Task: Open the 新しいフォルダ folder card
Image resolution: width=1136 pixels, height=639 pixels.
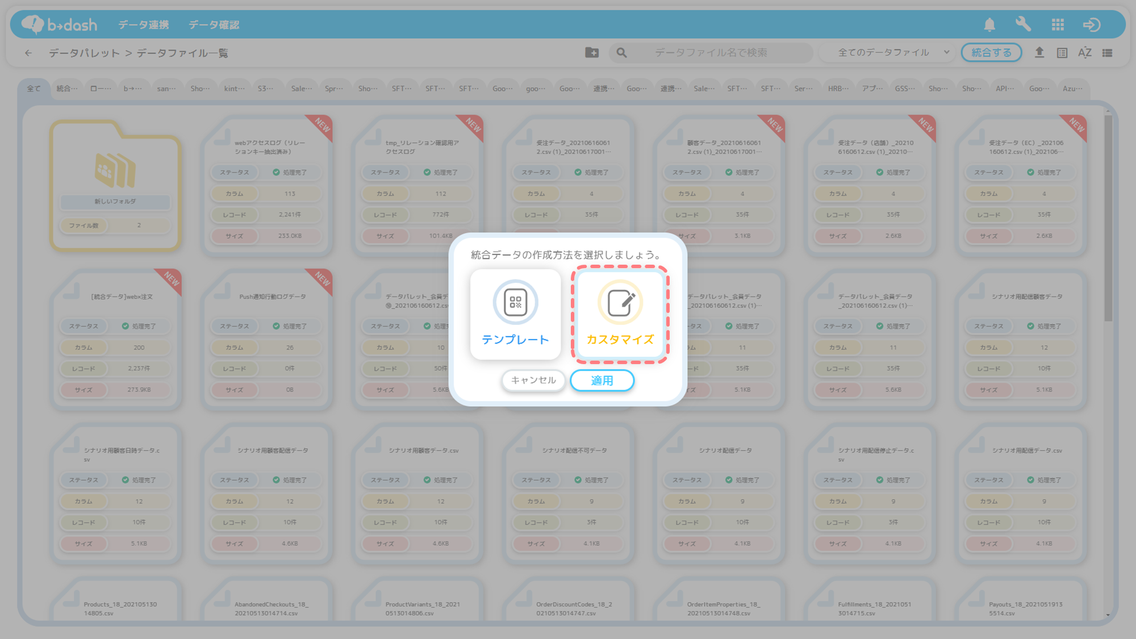Action: point(115,186)
